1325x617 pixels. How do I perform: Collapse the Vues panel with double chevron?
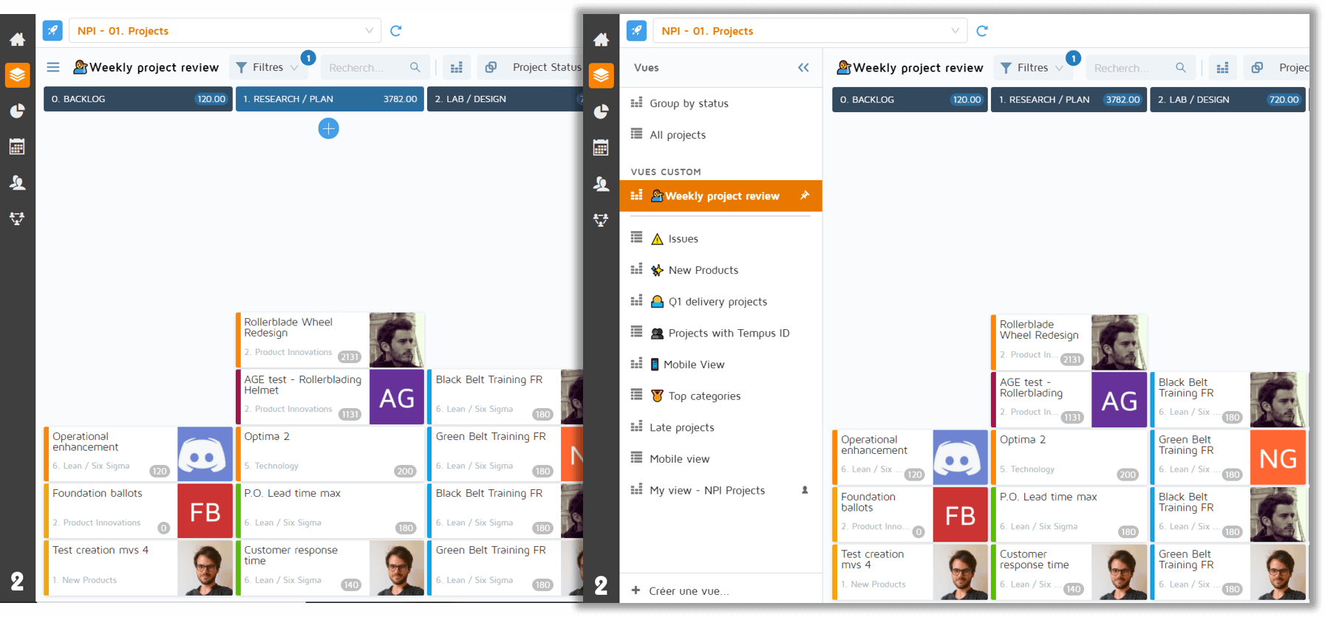click(803, 68)
